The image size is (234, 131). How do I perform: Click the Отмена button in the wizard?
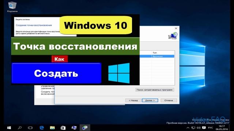click(169, 100)
